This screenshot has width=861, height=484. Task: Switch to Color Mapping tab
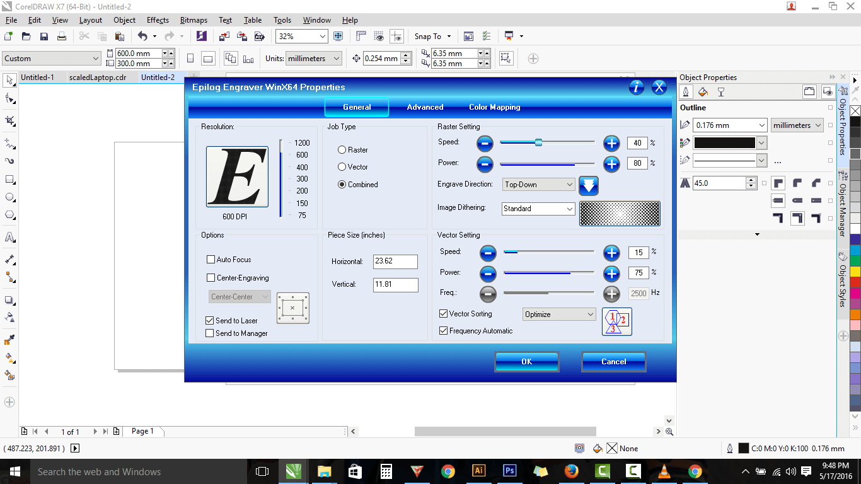(x=495, y=107)
